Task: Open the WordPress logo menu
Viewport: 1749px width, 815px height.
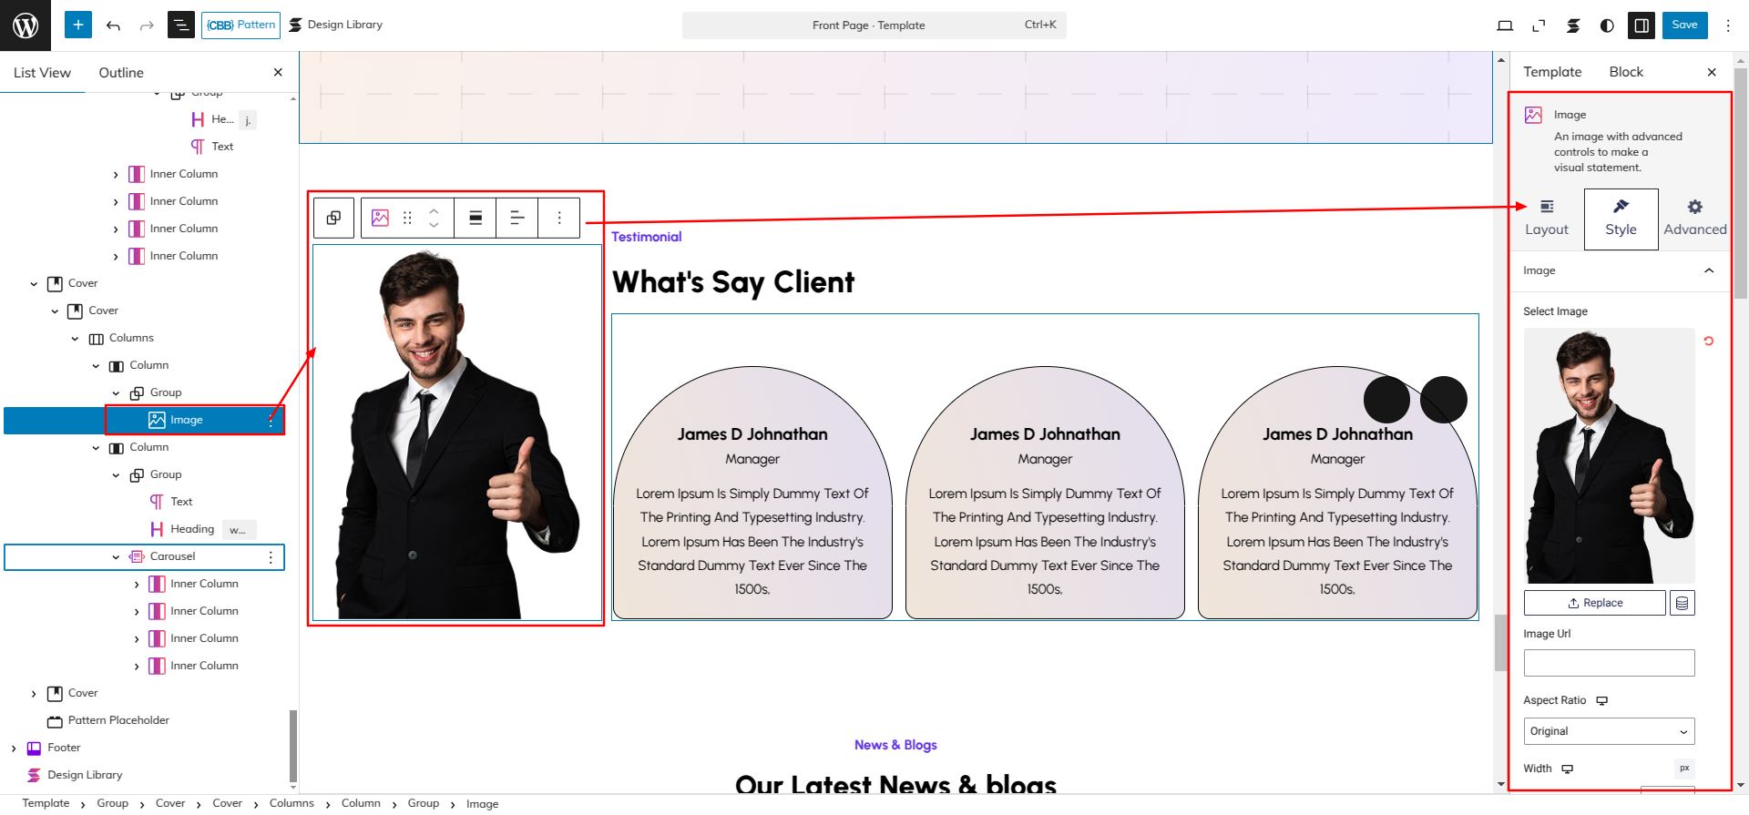Action: 26,25
